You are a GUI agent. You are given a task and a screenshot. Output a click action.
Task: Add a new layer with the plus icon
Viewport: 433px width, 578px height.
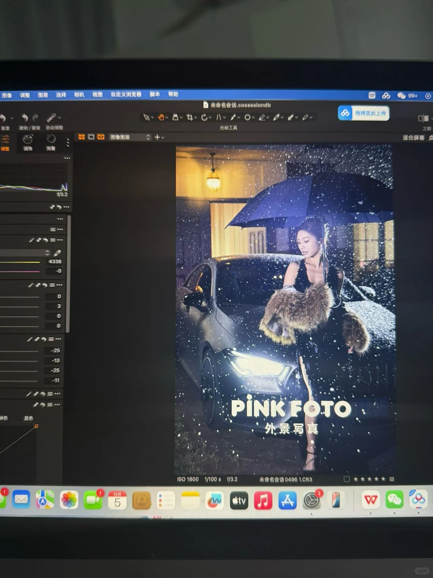(x=157, y=137)
